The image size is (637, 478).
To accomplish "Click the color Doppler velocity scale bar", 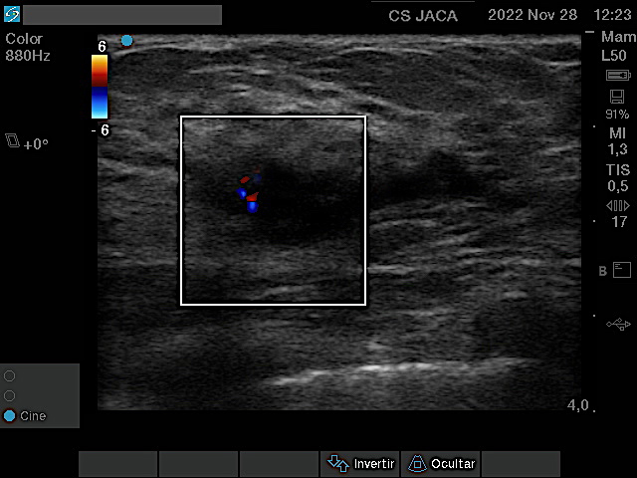I will tap(100, 87).
